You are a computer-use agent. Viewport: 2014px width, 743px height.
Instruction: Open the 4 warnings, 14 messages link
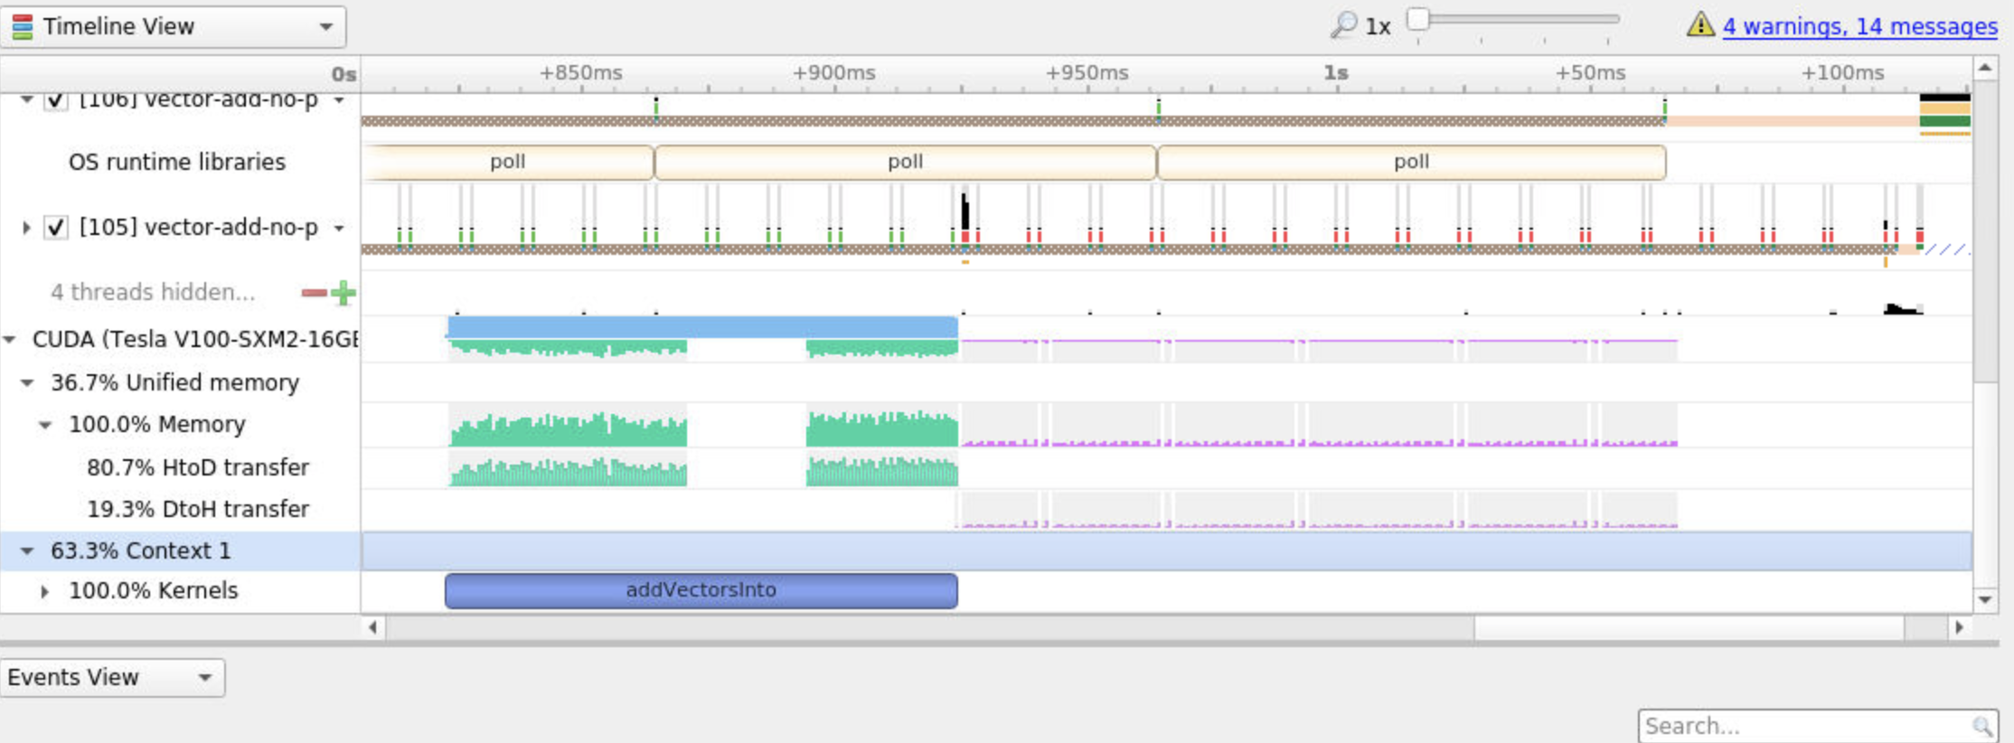point(1859,26)
